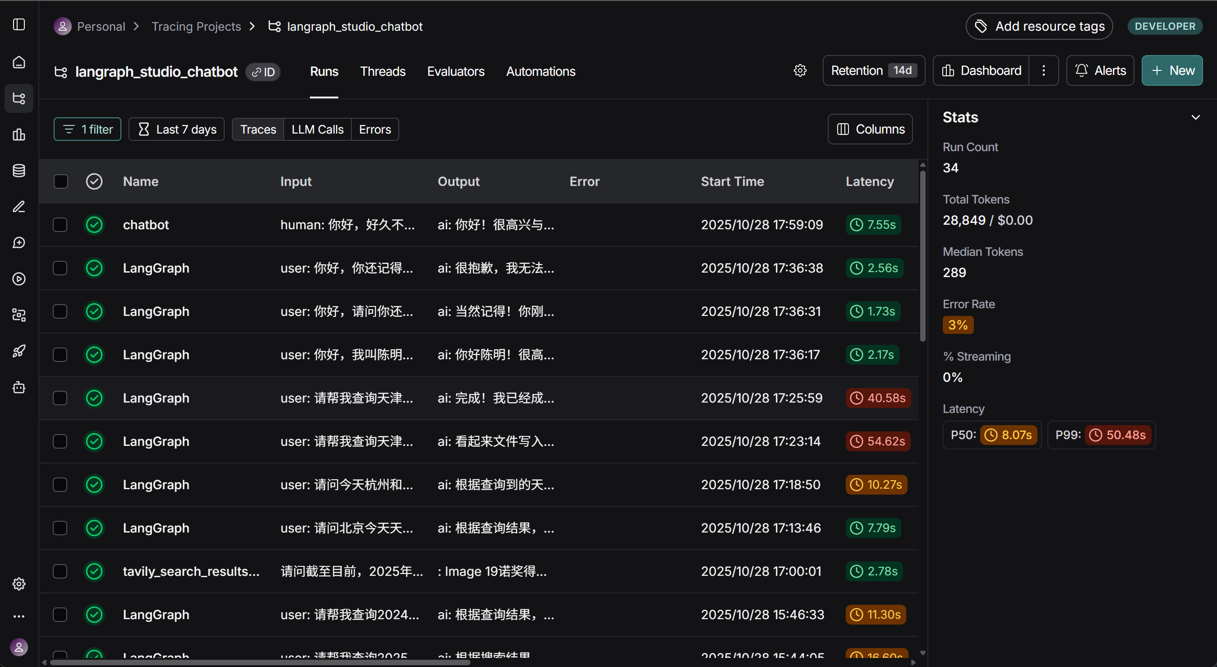Click the P99 50.48s latency badge
Screen dimensions: 1217x667
click(x=1118, y=435)
